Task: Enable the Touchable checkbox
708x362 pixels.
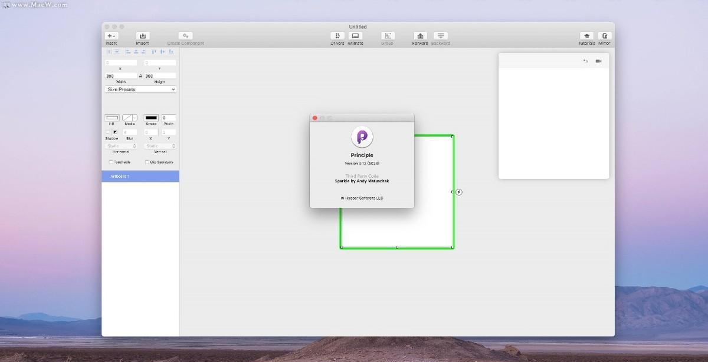Action: click(x=111, y=162)
